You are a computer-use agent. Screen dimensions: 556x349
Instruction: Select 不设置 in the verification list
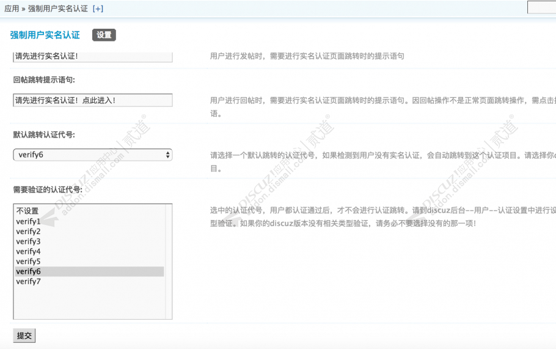tap(90, 211)
